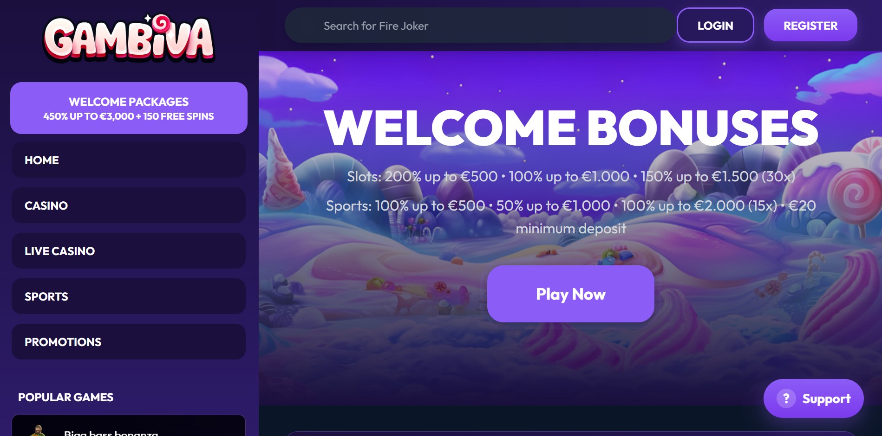Open the Support chat widget
The image size is (882, 436).
click(814, 398)
